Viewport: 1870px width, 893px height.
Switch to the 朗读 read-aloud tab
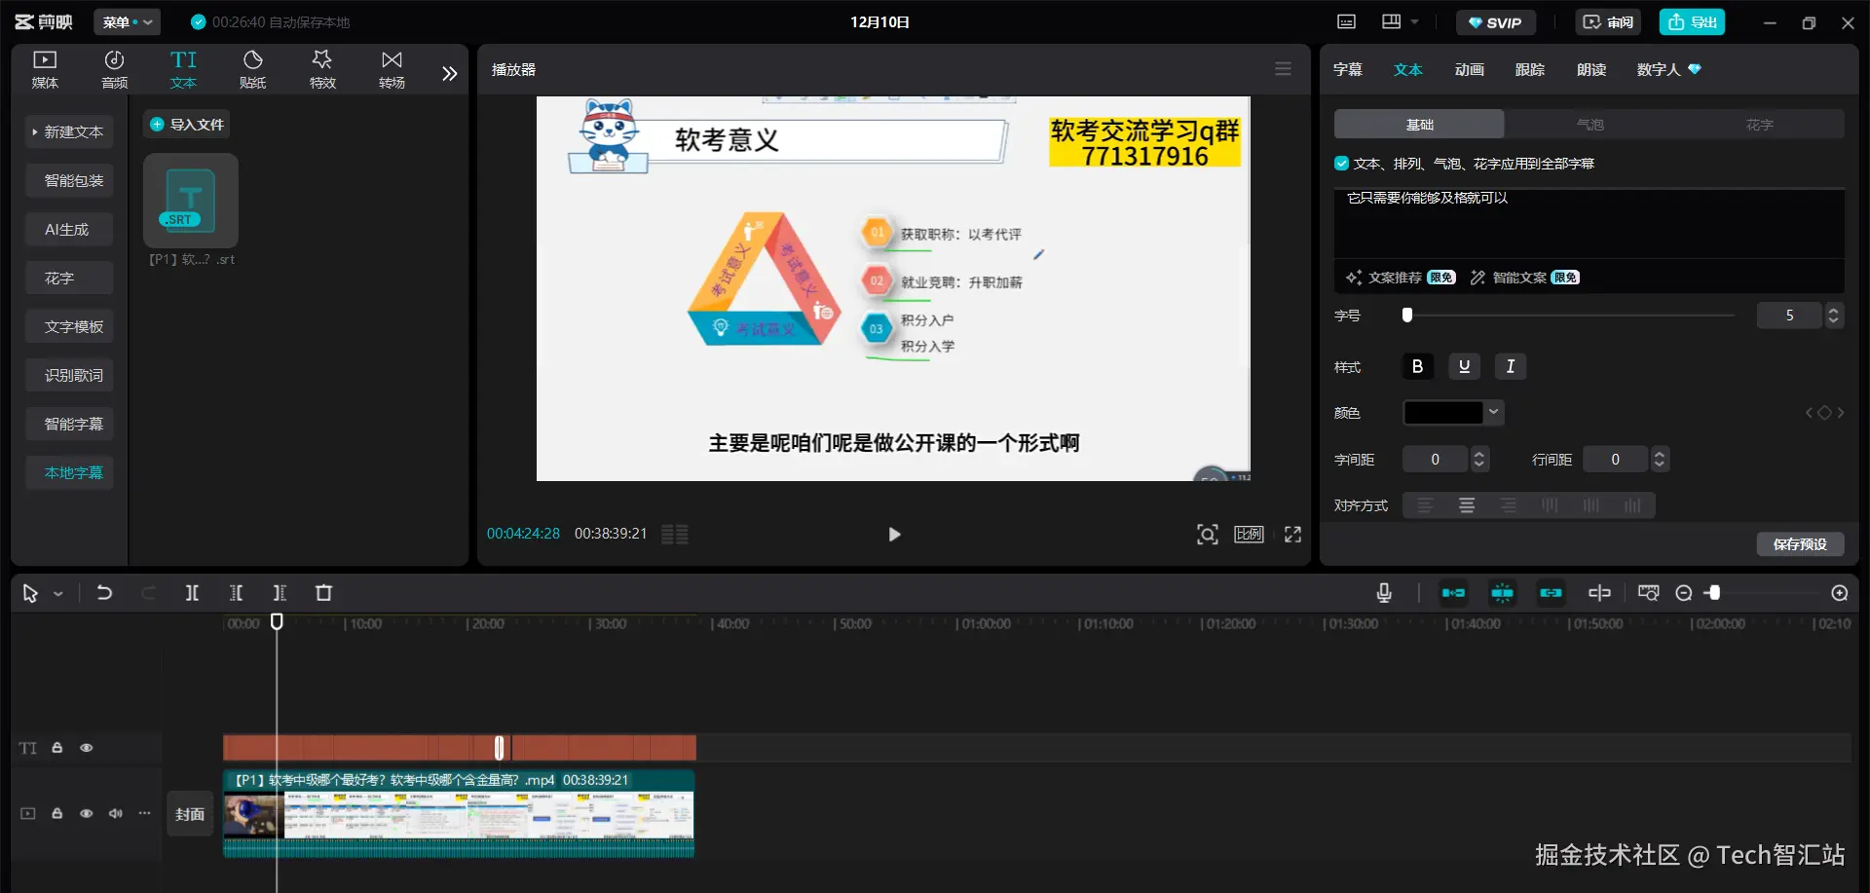tap(1591, 69)
